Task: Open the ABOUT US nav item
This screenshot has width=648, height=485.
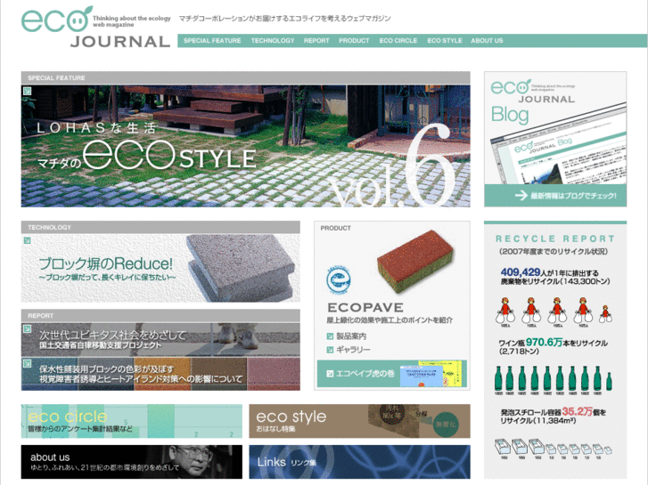Action: click(x=487, y=40)
